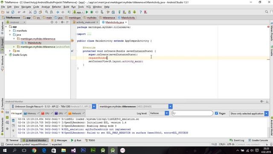Viewport: 273px width, 154px height.
Task: Open Android Device Monitor icon
Action: (134, 12)
